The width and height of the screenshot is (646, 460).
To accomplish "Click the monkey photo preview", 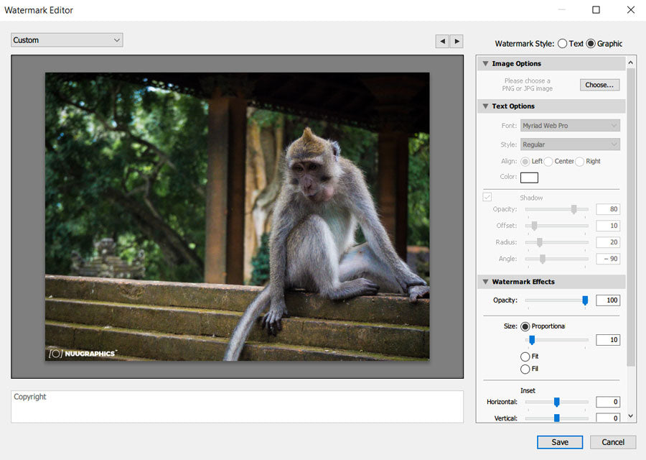I will [x=238, y=216].
